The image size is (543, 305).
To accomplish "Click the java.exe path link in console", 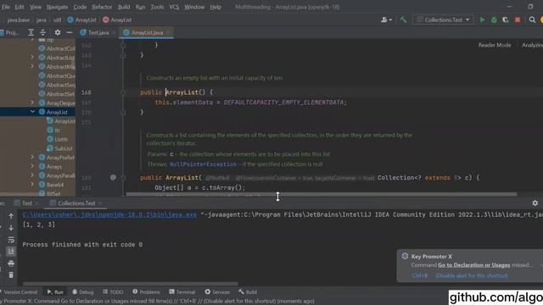I will (109, 214).
